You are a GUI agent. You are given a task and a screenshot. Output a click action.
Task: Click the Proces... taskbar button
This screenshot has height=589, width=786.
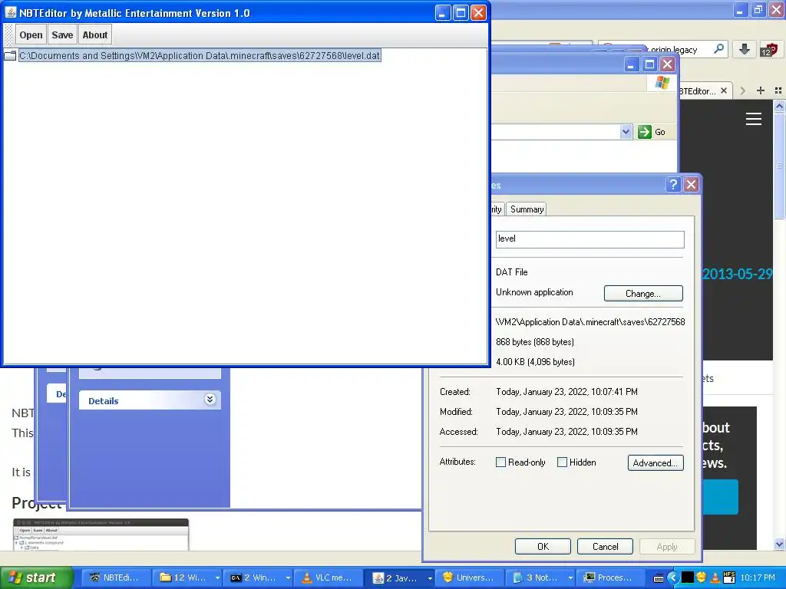(x=609, y=577)
